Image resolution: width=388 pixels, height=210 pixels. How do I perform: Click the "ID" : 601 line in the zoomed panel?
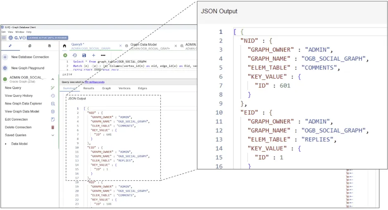tap(272, 86)
